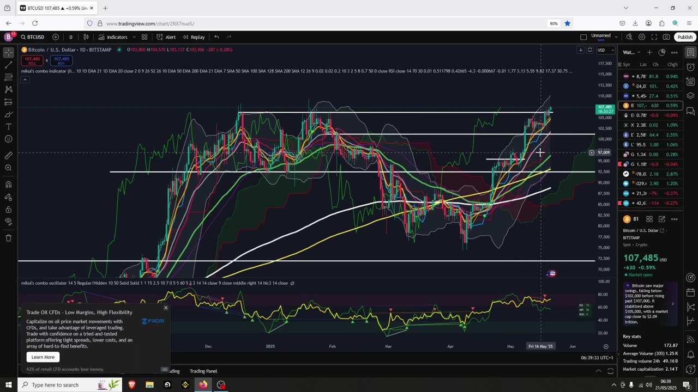Switch to the Trading Panel tab
Screen dimensions: 698x392
(x=203, y=371)
